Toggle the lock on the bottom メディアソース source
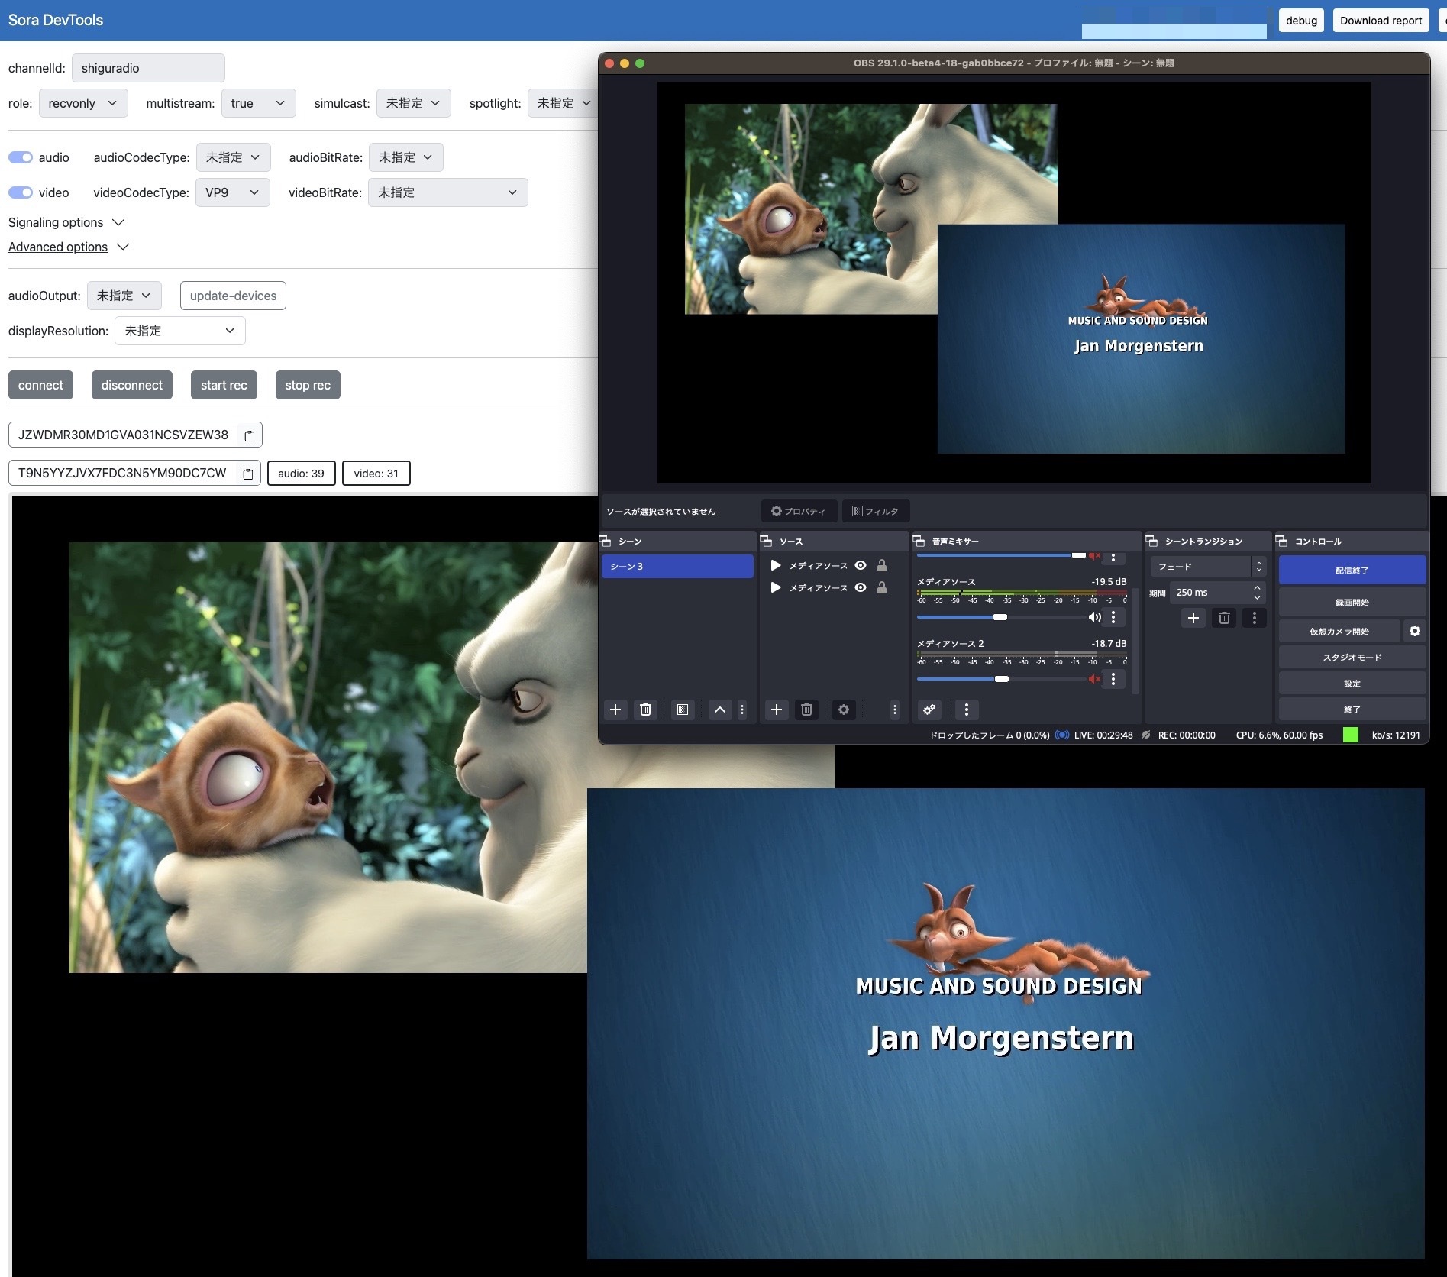Viewport: 1447px width, 1277px height. pyautogui.click(x=882, y=587)
